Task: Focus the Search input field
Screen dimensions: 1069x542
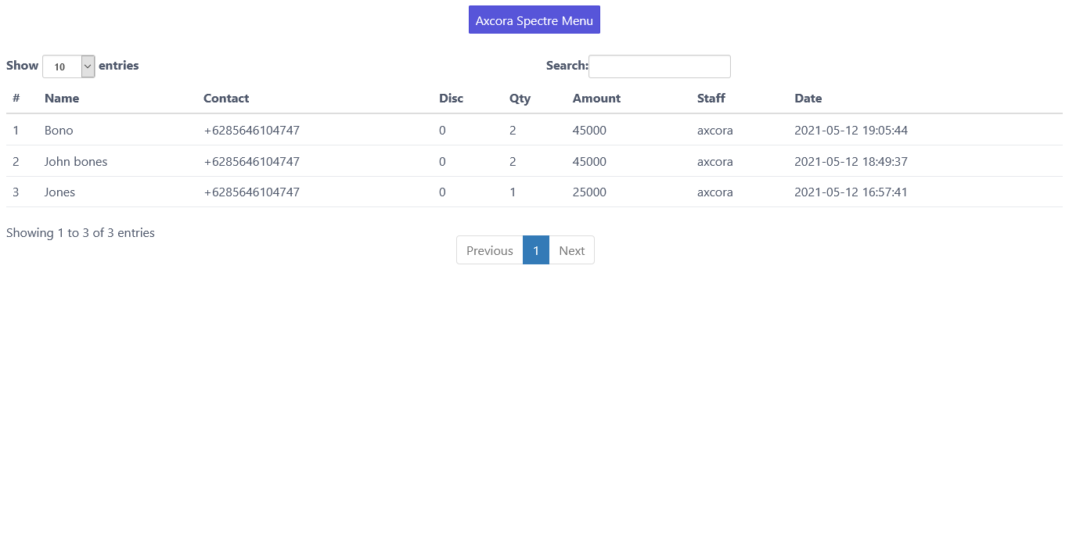Action: (x=660, y=66)
